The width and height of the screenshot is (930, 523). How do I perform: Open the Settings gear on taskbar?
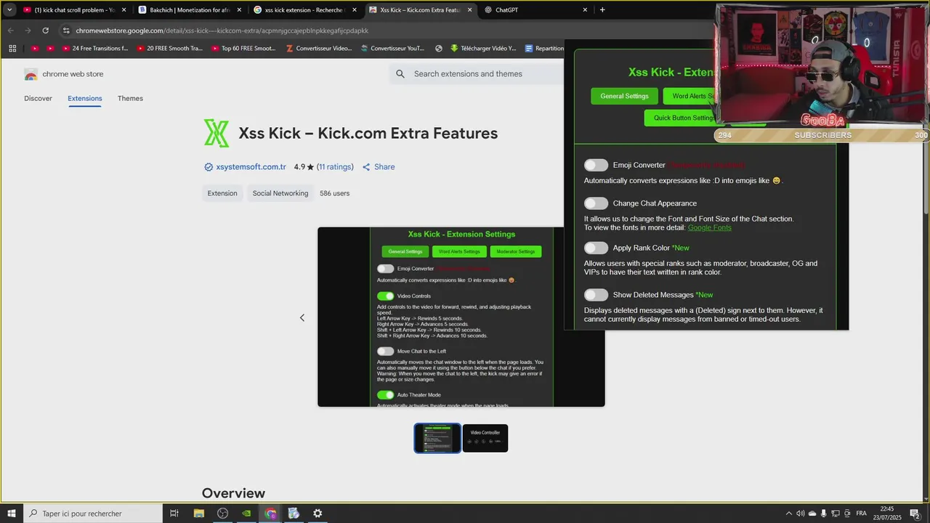tap(318, 513)
